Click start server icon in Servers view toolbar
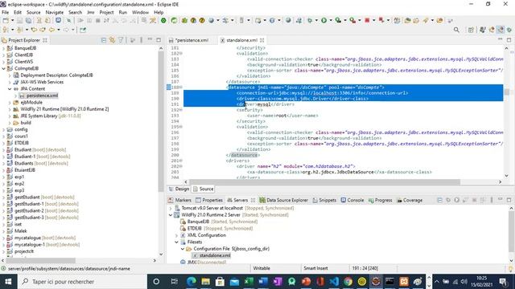The height and width of the screenshot is (289, 515). click(x=457, y=200)
